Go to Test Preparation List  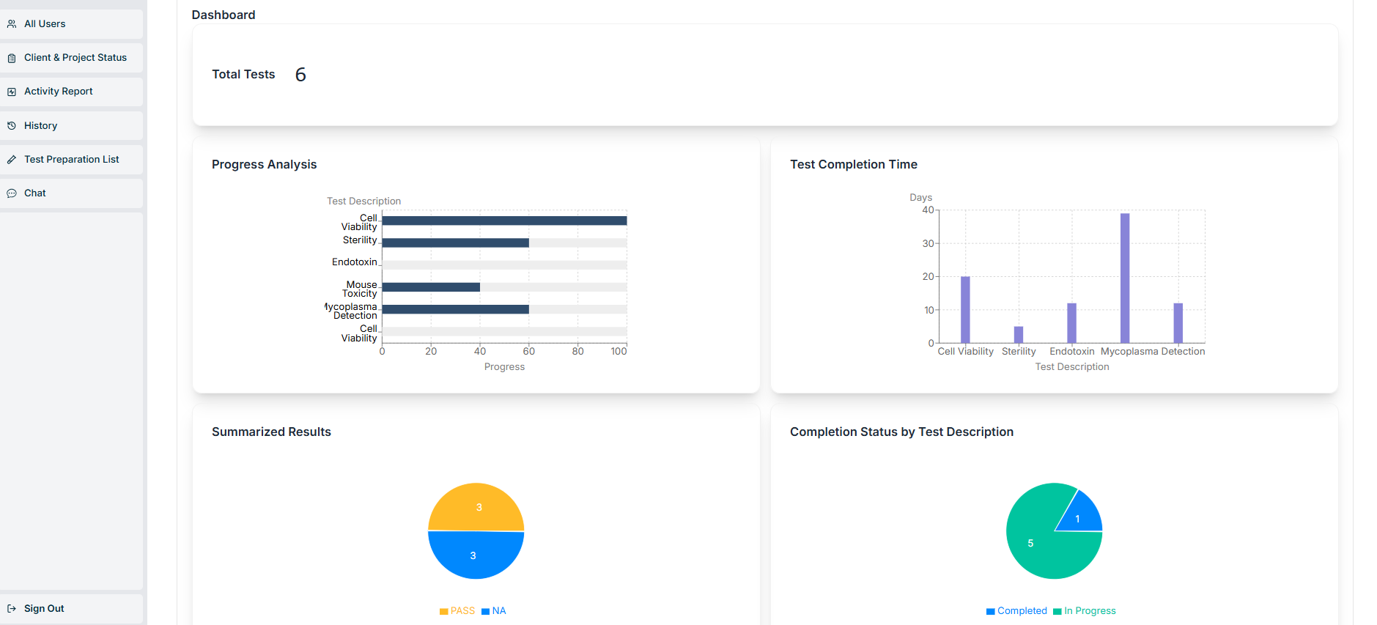[71, 160]
